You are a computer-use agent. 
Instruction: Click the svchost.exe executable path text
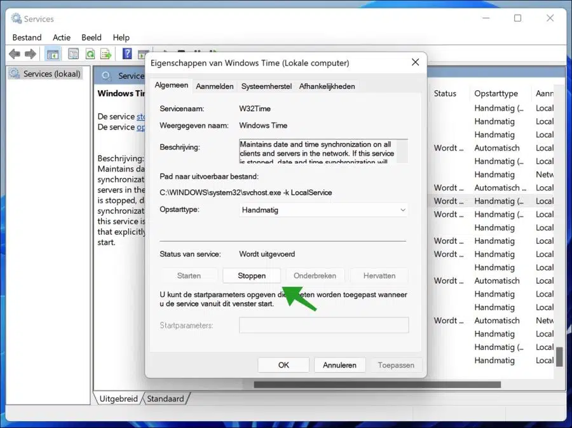tap(246, 193)
